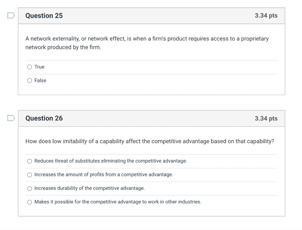Click the 'Increases durability' answer text
The image size is (302, 230).
[89, 188]
